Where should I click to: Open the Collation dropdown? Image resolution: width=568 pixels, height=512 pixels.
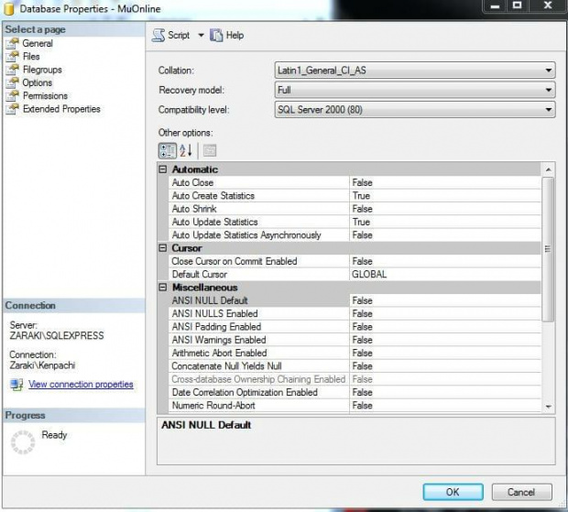click(x=548, y=70)
